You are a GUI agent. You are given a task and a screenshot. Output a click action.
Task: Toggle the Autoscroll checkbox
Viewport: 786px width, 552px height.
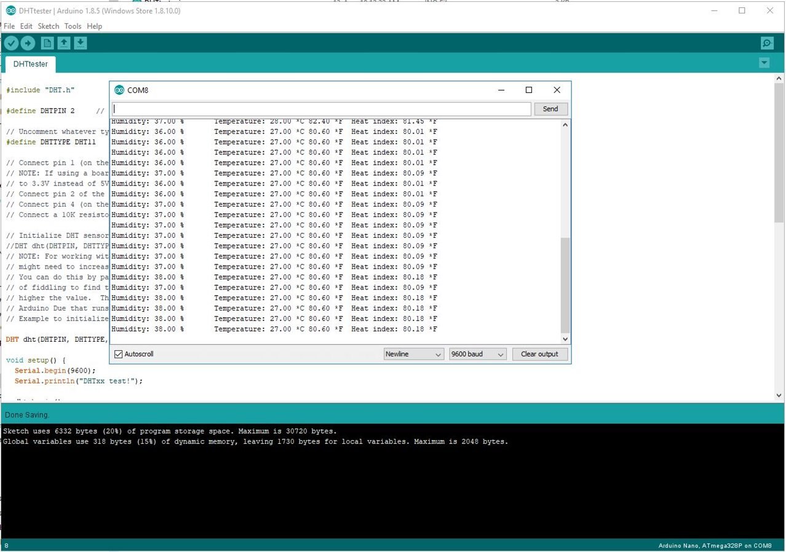point(119,354)
